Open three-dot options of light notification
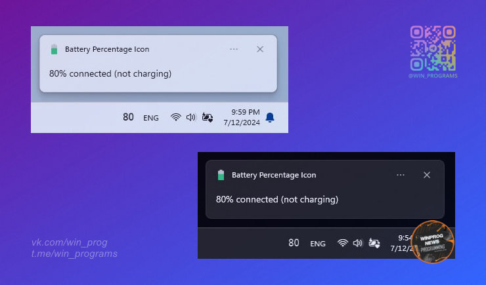 [234, 49]
